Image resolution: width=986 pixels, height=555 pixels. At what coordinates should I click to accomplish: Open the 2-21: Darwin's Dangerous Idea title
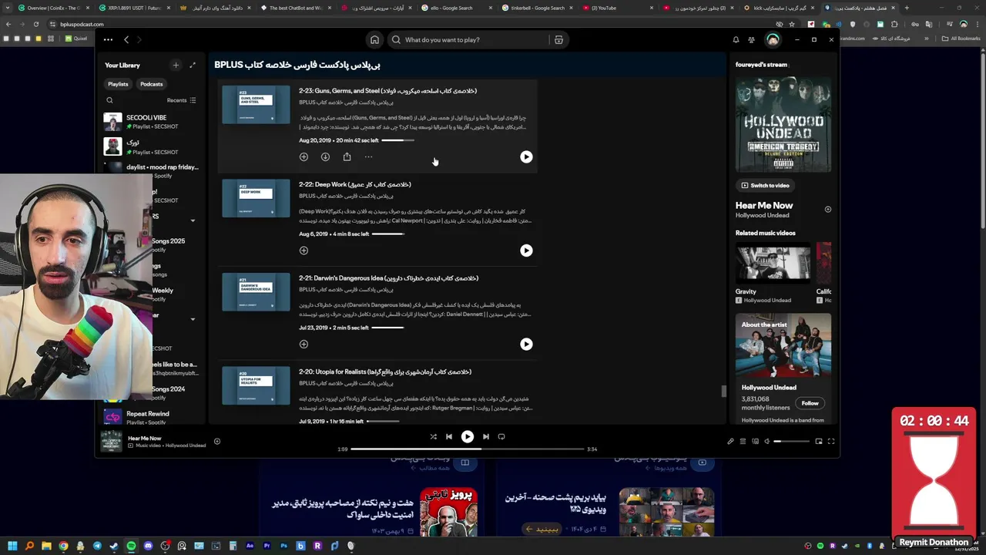click(x=388, y=278)
